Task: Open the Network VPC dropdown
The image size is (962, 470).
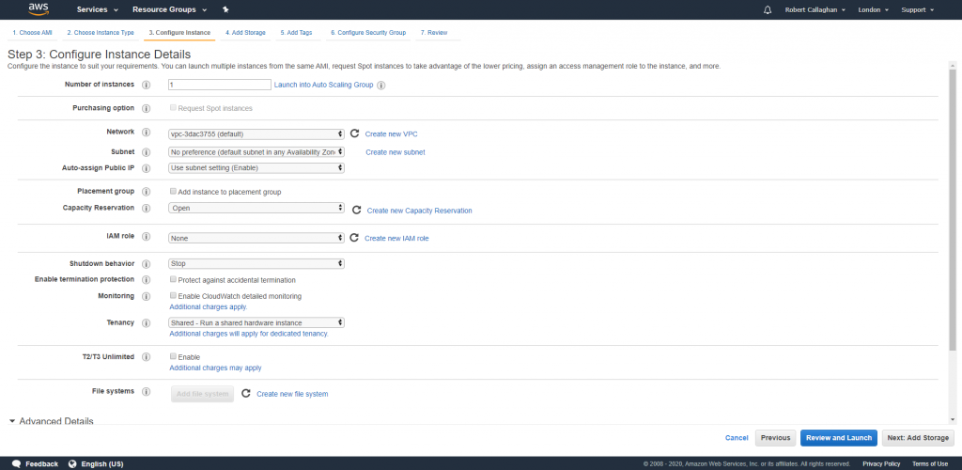Action: pos(256,133)
